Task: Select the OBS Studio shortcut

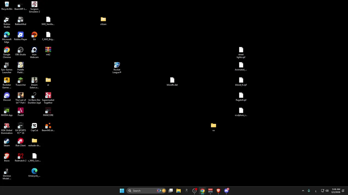Action: coord(21,51)
